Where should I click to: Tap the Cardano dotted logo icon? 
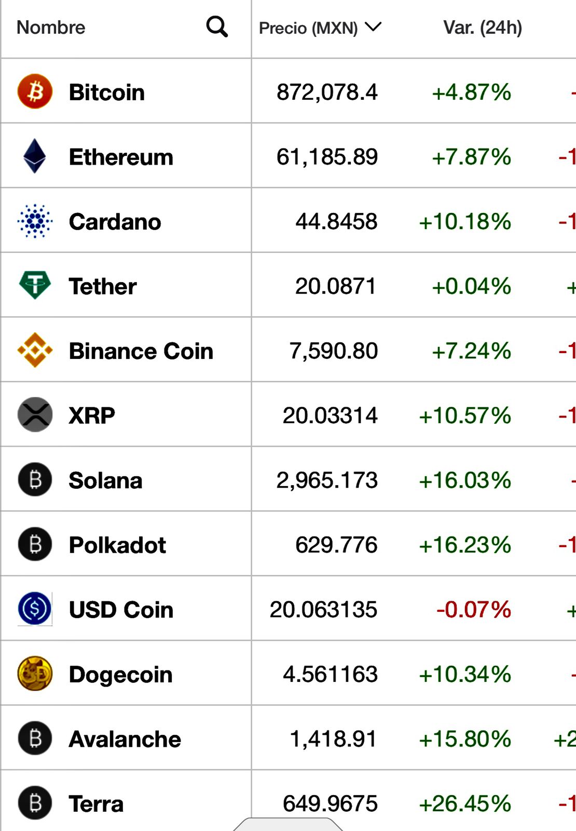click(x=35, y=221)
